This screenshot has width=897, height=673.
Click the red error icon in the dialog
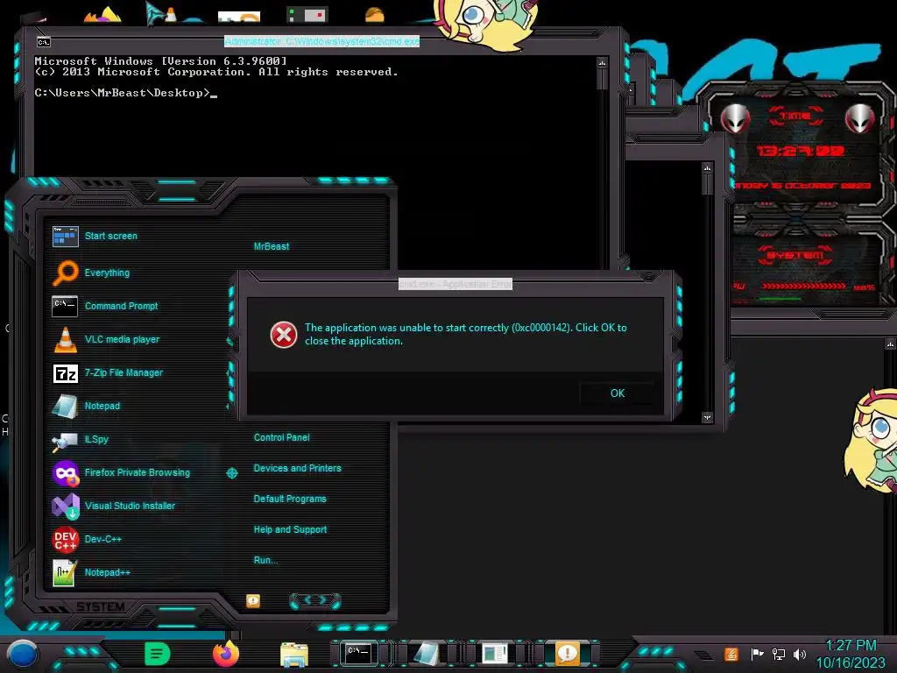[x=284, y=335]
